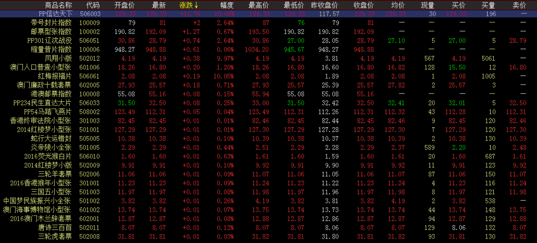The height and width of the screenshot is (243, 537).
Task: Click the 最新 column header
Action: [159, 5]
